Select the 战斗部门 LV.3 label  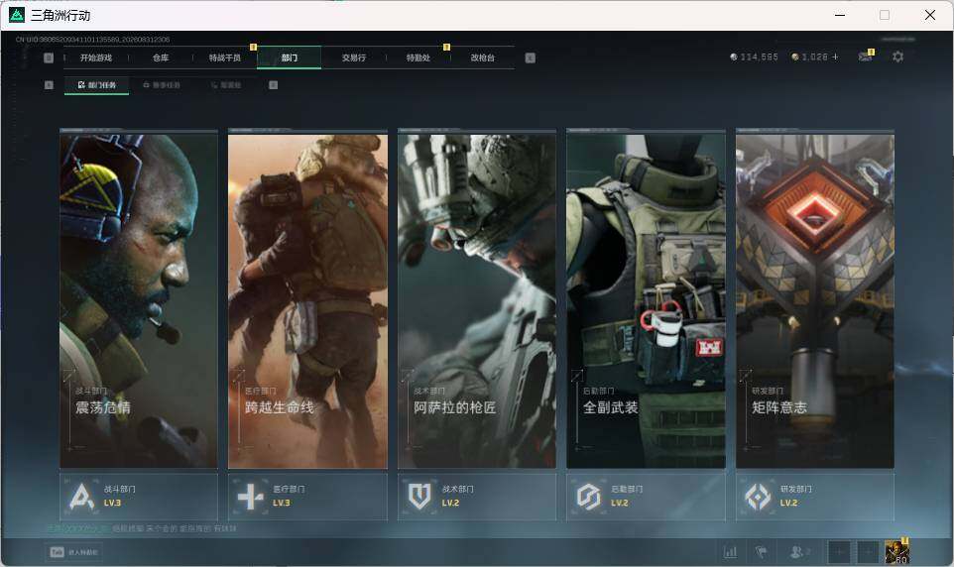tap(119, 496)
